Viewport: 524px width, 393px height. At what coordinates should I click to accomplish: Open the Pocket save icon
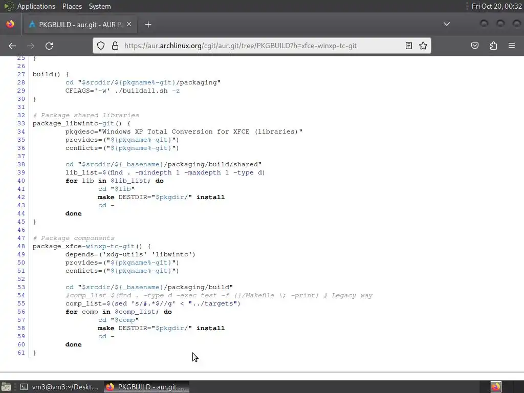pos(475,46)
